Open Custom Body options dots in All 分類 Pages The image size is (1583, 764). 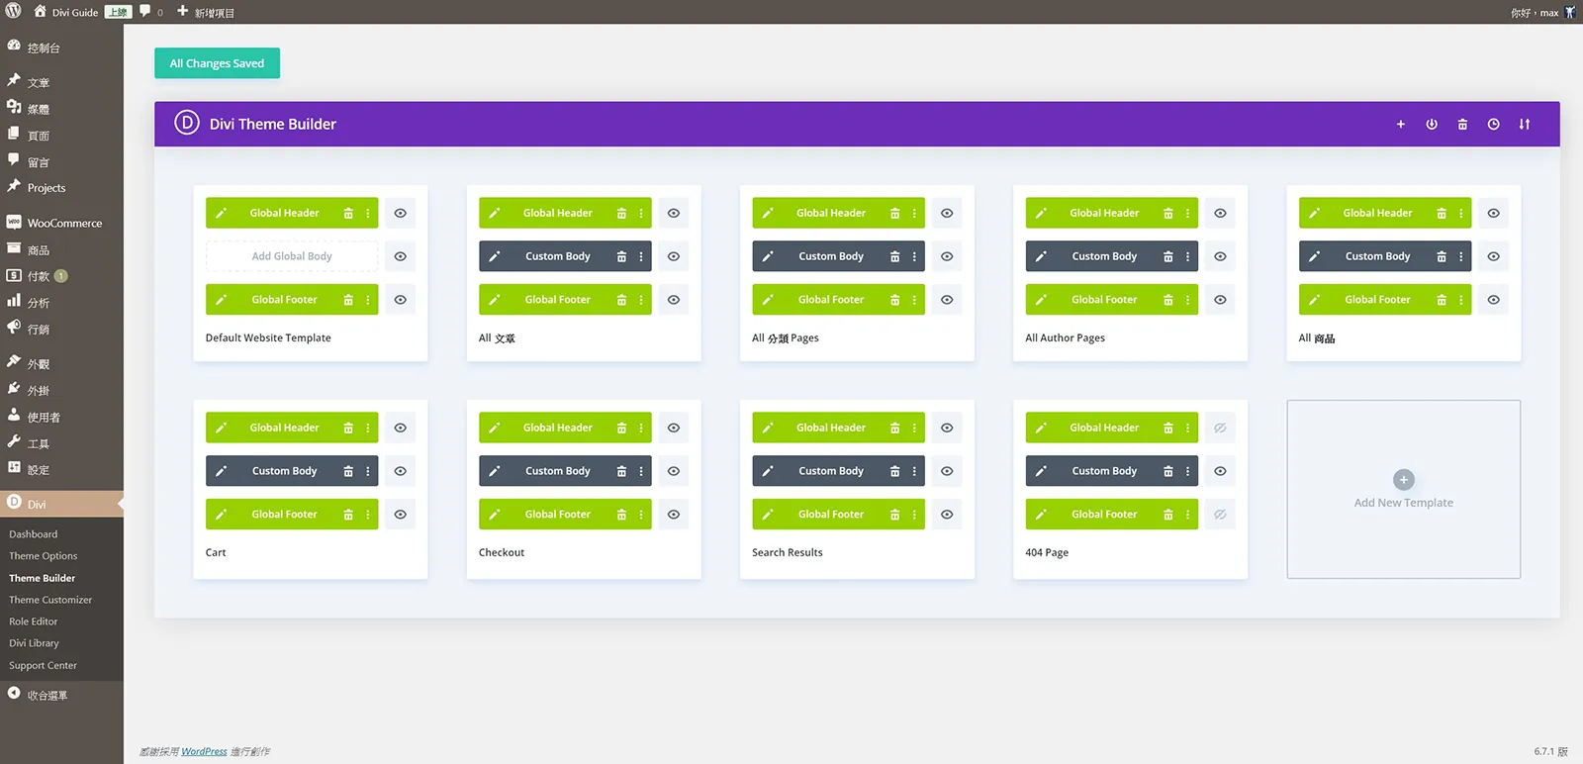pyautogui.click(x=914, y=256)
